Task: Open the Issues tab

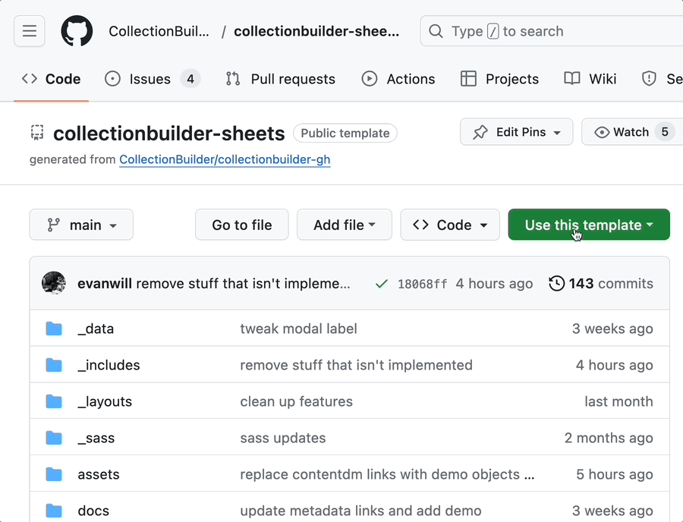Action: (x=153, y=79)
